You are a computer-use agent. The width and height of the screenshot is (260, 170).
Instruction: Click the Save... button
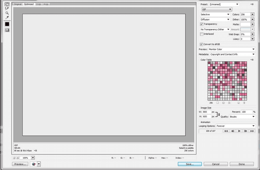click(x=190, y=164)
